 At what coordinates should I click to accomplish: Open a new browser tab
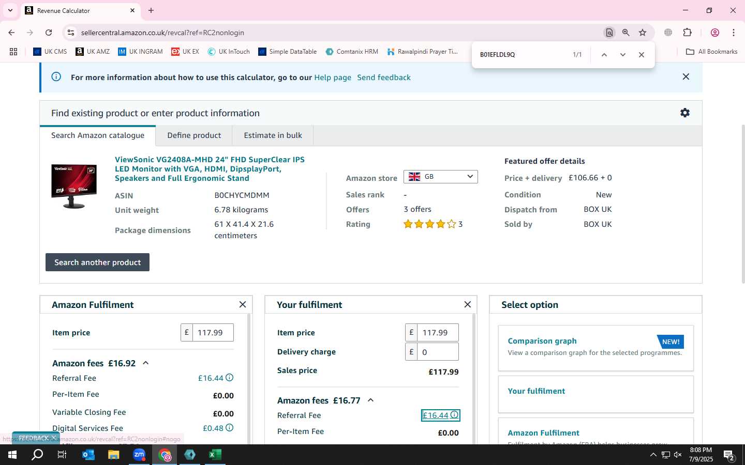click(x=151, y=10)
